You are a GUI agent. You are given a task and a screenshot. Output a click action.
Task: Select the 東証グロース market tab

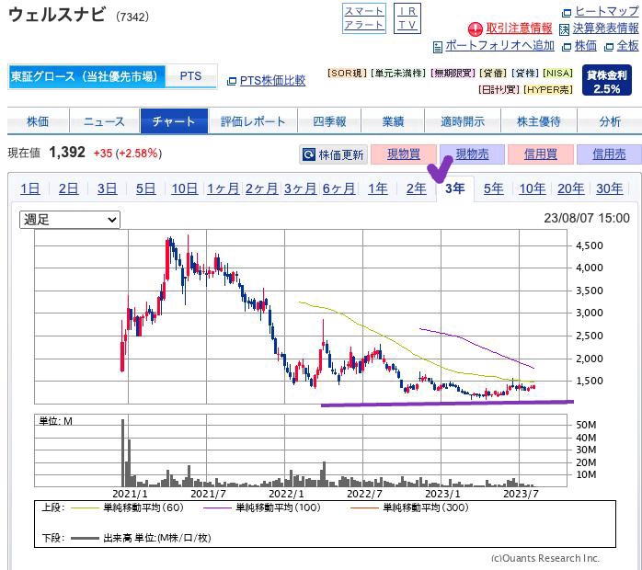click(x=86, y=76)
